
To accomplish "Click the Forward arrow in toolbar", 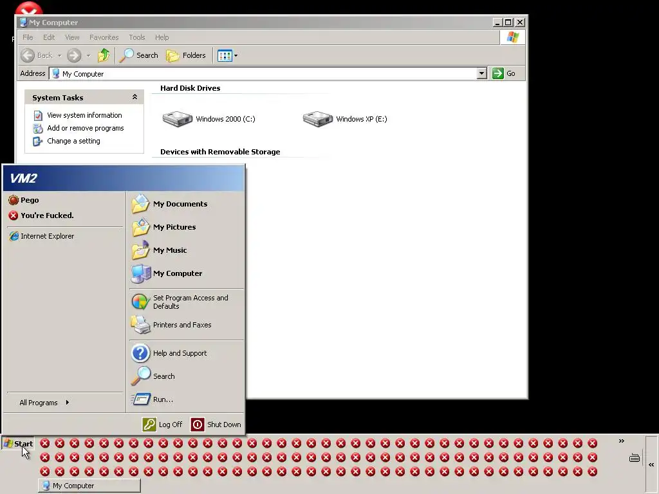I will point(74,55).
